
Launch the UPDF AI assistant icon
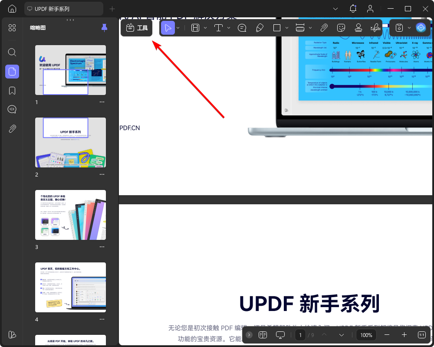(x=420, y=27)
